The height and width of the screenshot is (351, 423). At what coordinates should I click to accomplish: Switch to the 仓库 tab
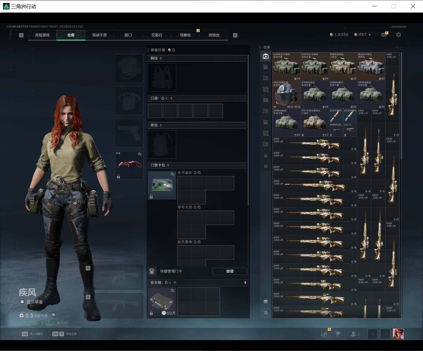click(71, 35)
